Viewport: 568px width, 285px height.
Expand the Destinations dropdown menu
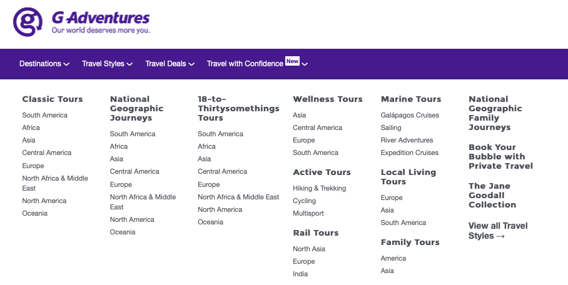coord(44,64)
